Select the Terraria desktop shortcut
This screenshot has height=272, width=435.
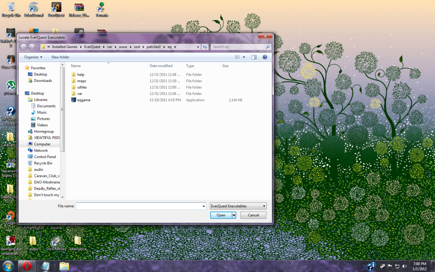coord(102,9)
